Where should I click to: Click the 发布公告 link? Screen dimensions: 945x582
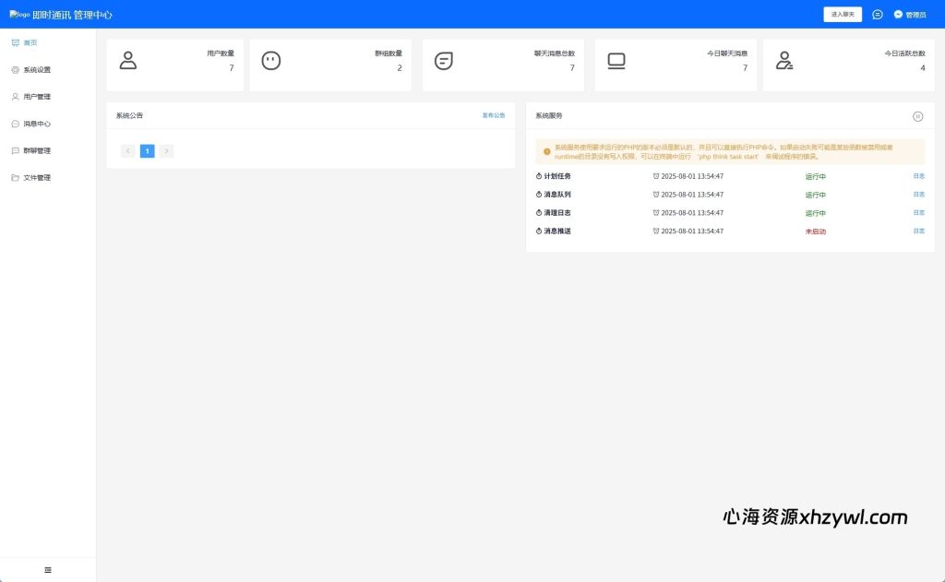pos(494,115)
